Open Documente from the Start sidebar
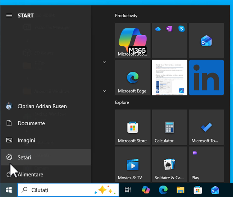This screenshot has height=197, width=233. [31, 123]
